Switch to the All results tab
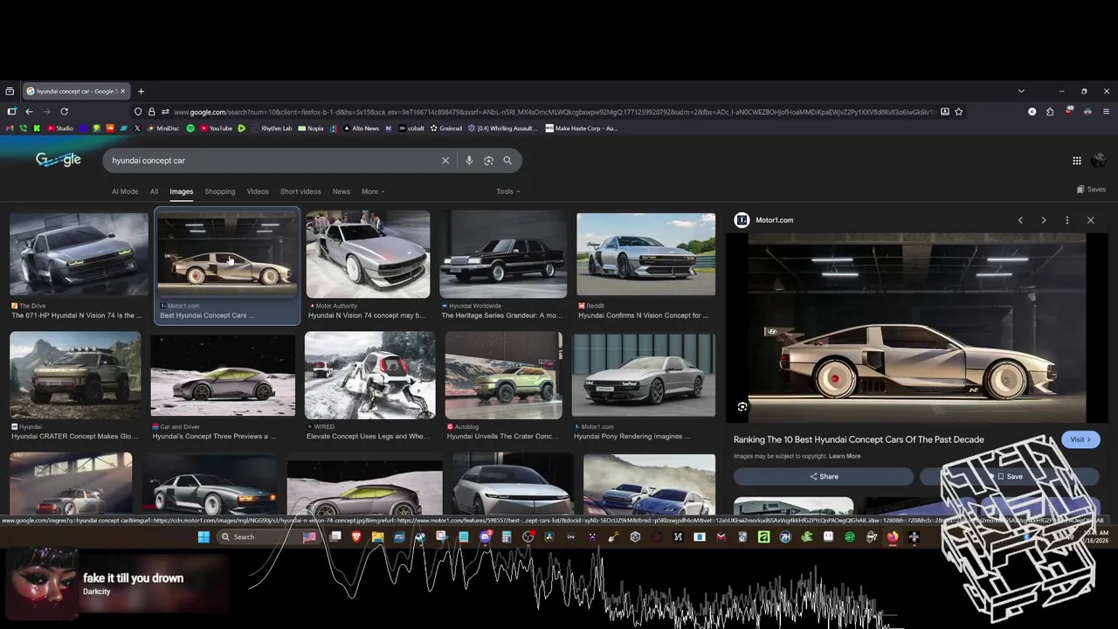This screenshot has height=629, width=1118. tap(154, 191)
